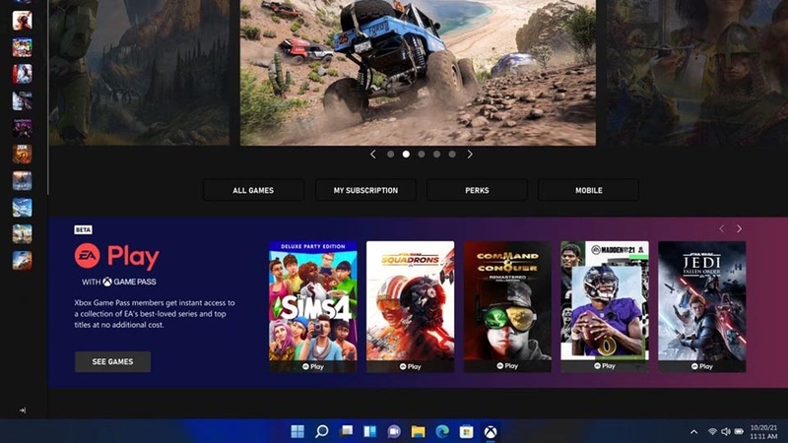The image size is (788, 443).
Task: Click the SEE GAMES button
Action: [x=112, y=361]
